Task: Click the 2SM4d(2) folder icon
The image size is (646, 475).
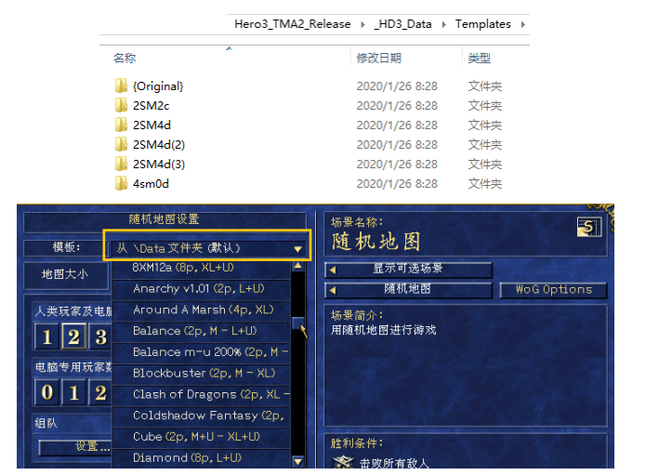Action: 121,144
